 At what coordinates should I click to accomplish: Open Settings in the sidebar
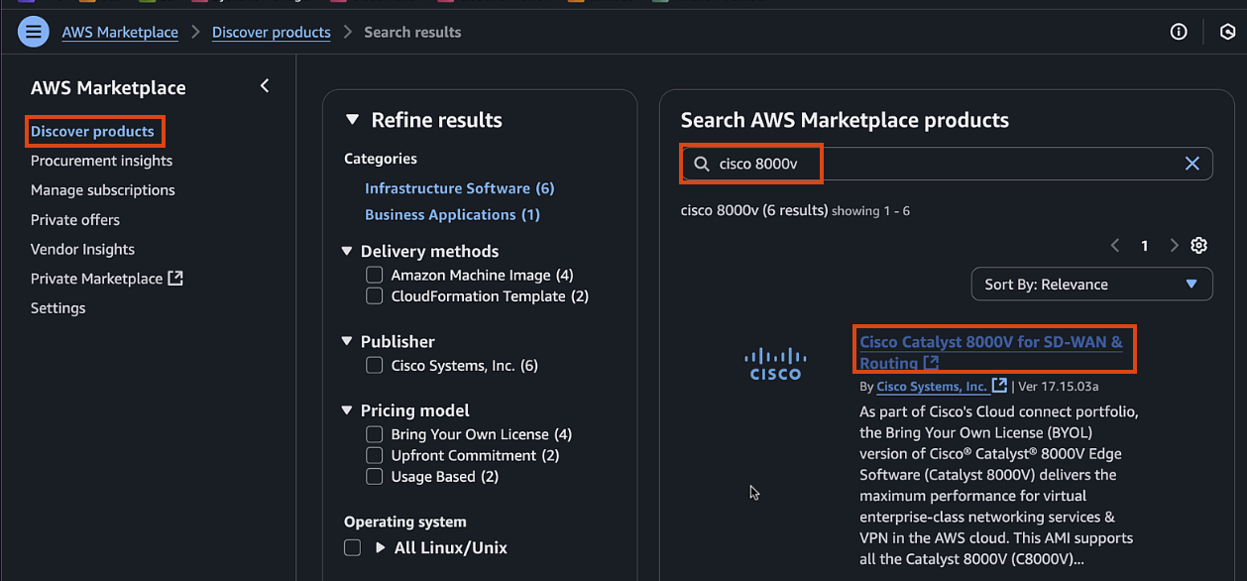pyautogui.click(x=57, y=307)
